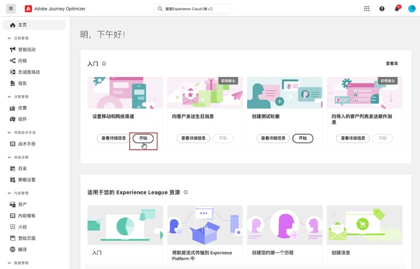Collapse the 用例战术手册 section

(x=10, y=133)
